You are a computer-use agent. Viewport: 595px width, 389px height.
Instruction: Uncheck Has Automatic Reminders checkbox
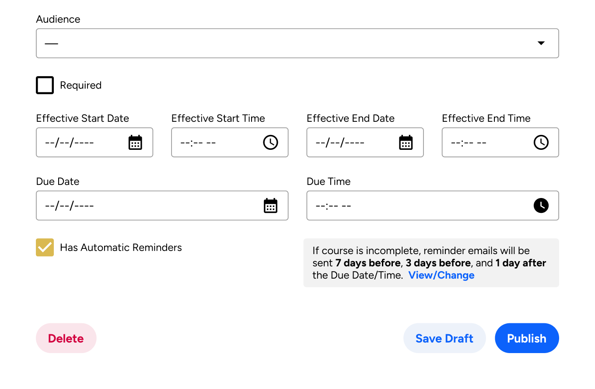coord(45,248)
